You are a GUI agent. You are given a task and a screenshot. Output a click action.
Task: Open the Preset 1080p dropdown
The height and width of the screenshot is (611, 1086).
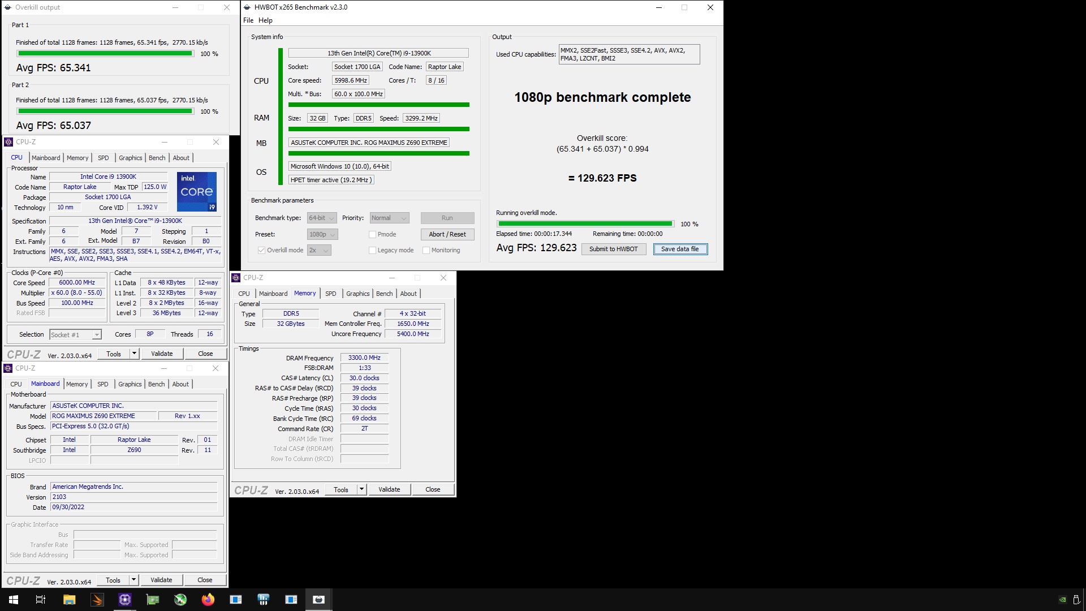pos(322,234)
